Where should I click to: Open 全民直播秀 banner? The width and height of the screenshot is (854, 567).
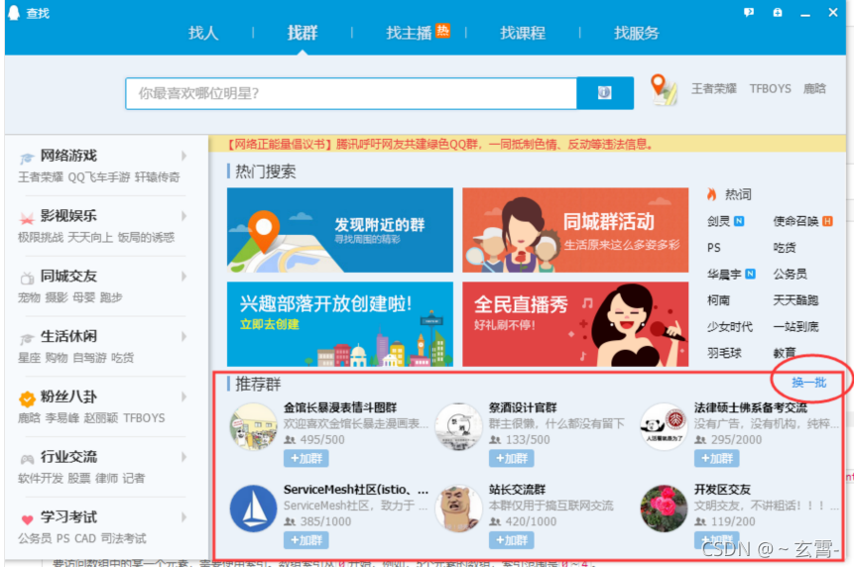[x=575, y=324]
